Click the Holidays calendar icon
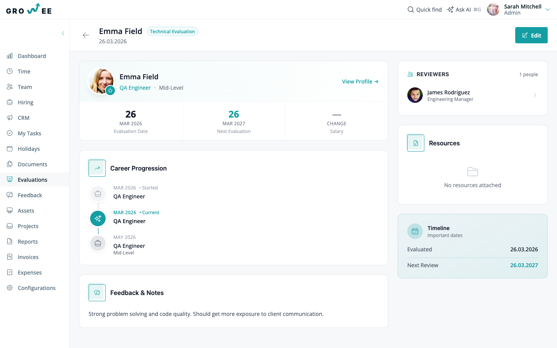The height and width of the screenshot is (348, 557). (10, 149)
